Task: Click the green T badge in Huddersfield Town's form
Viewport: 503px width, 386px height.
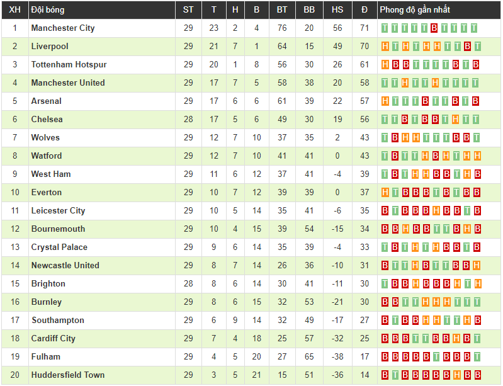Action: click(x=395, y=375)
